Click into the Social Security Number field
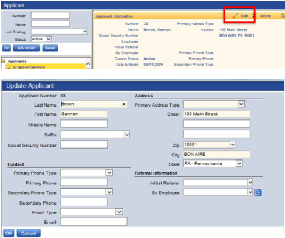The height and width of the screenshot is (238, 285). pos(84,144)
